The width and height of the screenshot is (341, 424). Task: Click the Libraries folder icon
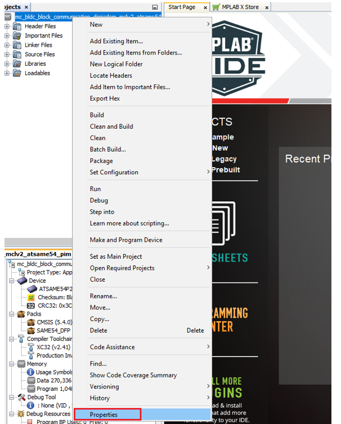coord(17,64)
